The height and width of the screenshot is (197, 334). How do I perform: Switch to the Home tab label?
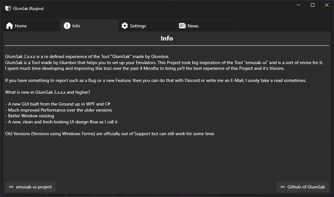(21, 26)
